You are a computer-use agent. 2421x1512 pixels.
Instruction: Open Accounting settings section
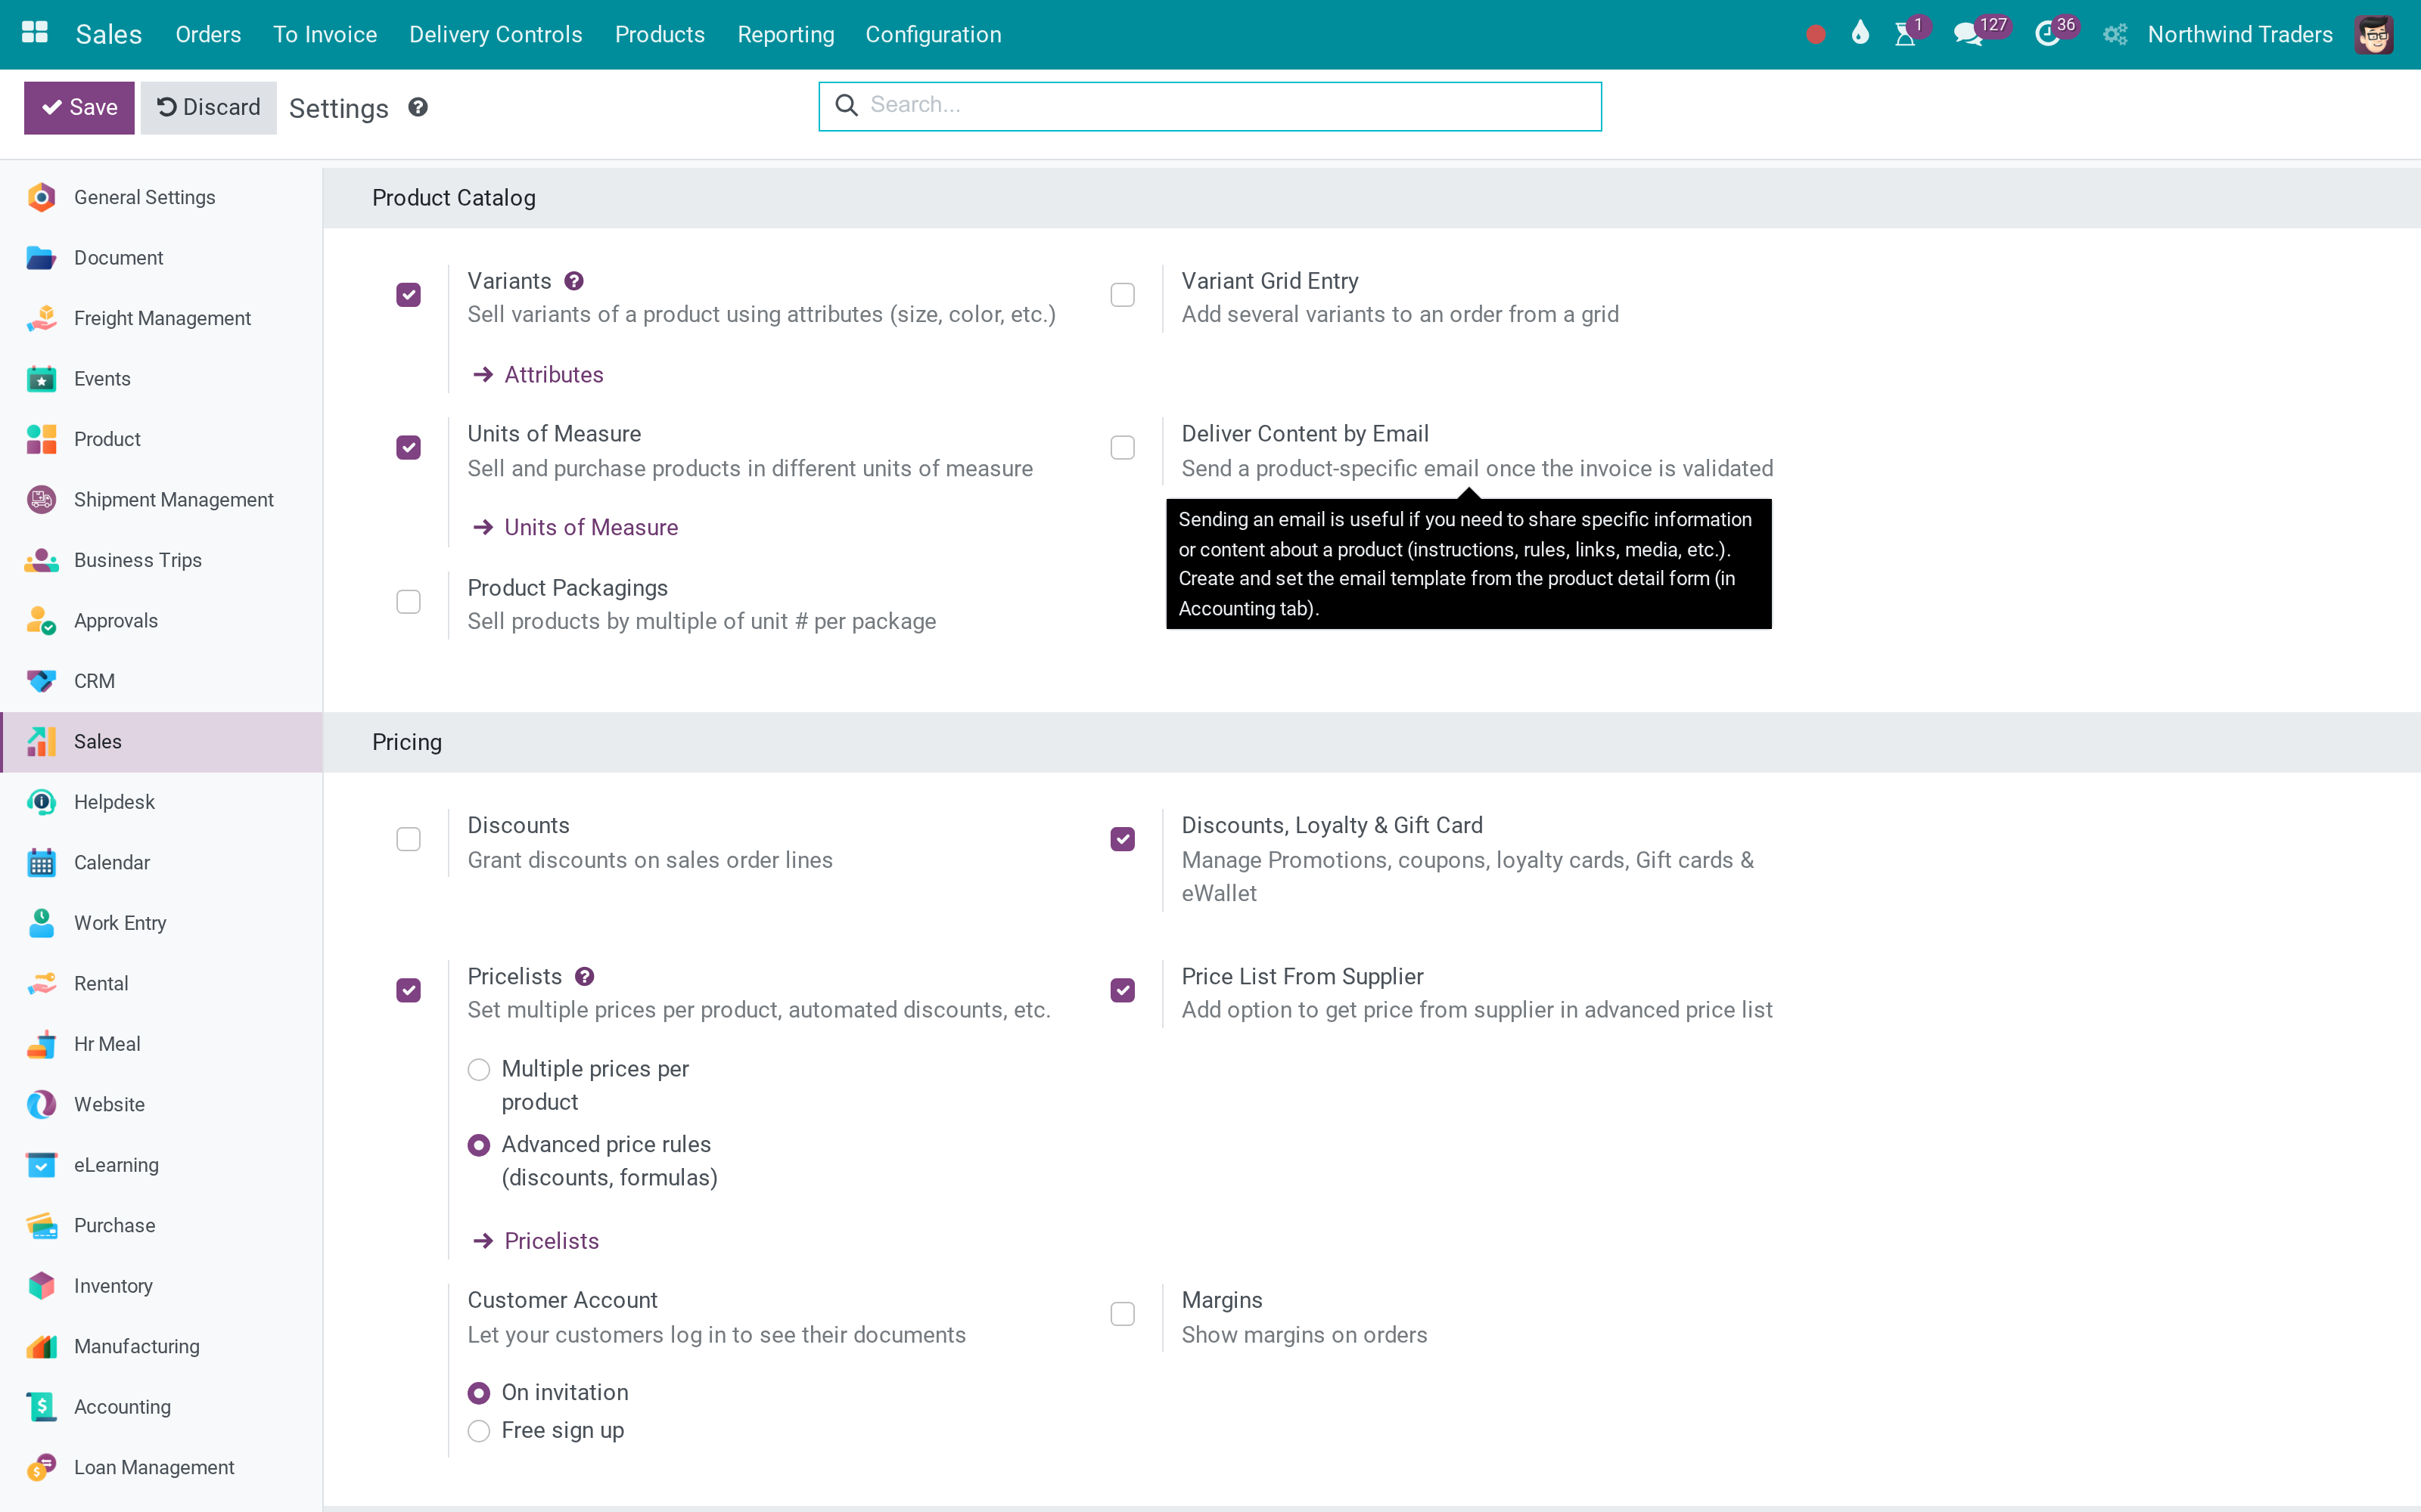[161, 1407]
